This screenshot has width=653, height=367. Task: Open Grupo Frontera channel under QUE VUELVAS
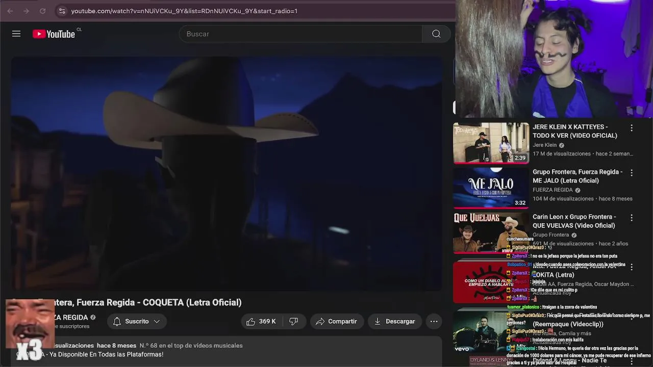click(550, 235)
